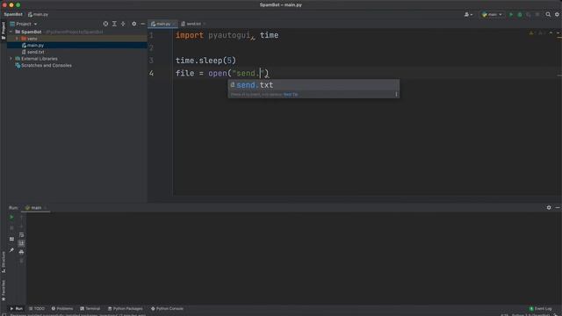Click line number 2 in editor gutter
Screen dimensions: 562x316
(x=152, y=47)
